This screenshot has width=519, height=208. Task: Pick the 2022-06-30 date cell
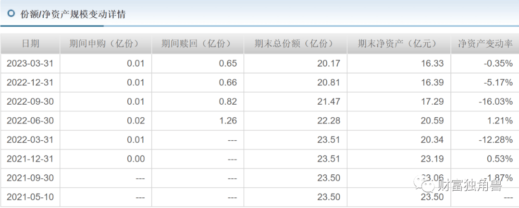point(30,121)
